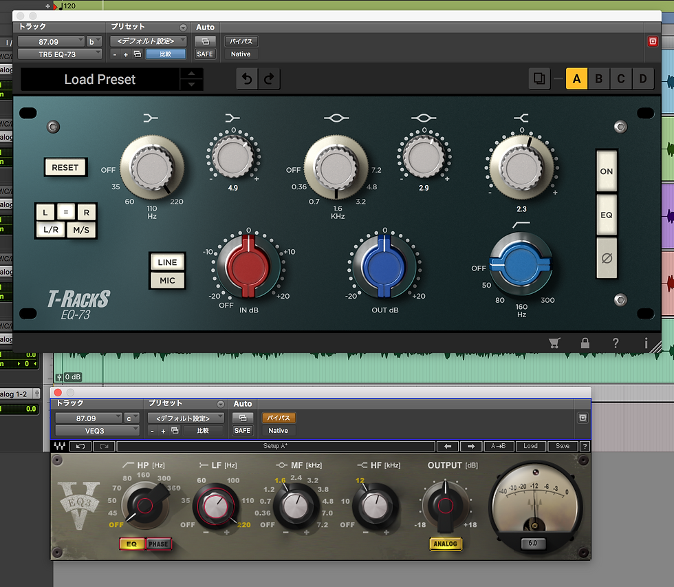Click the RESET button in EQ-73
Viewport: 674px width, 587px height.
(x=65, y=167)
